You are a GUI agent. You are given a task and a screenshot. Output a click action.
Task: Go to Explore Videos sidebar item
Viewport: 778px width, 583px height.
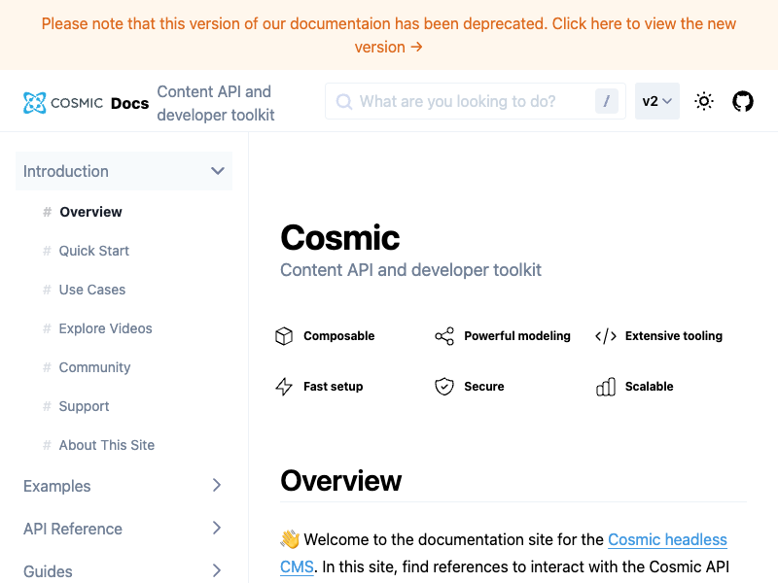tap(105, 328)
